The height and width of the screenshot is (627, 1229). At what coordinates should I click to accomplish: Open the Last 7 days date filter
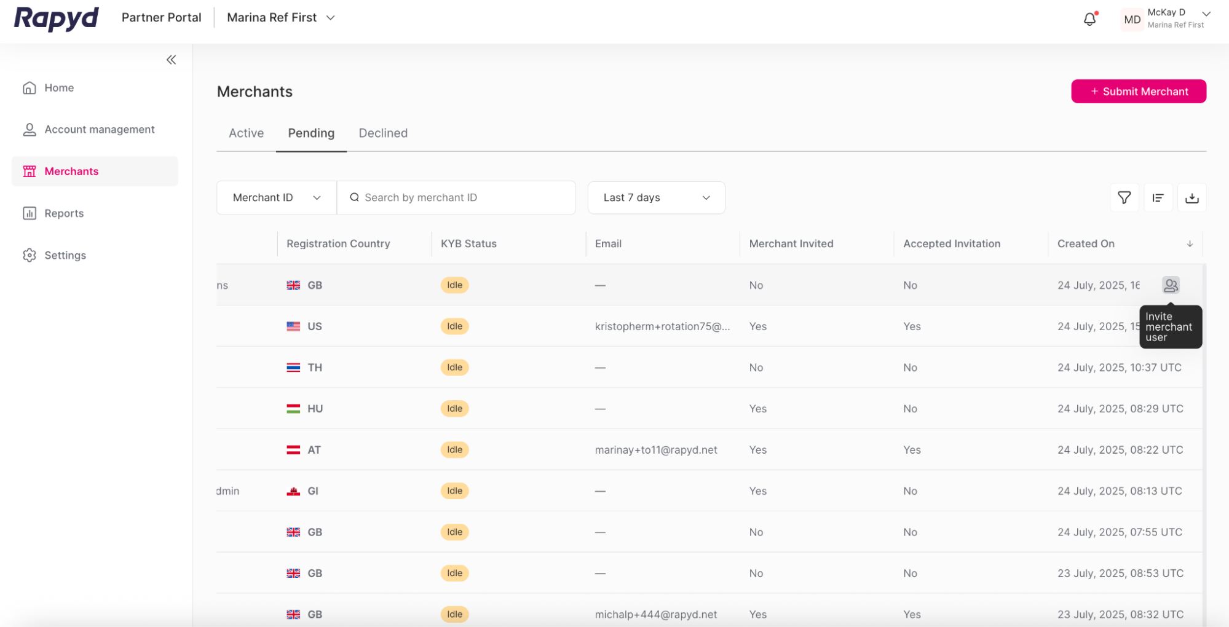click(x=655, y=197)
